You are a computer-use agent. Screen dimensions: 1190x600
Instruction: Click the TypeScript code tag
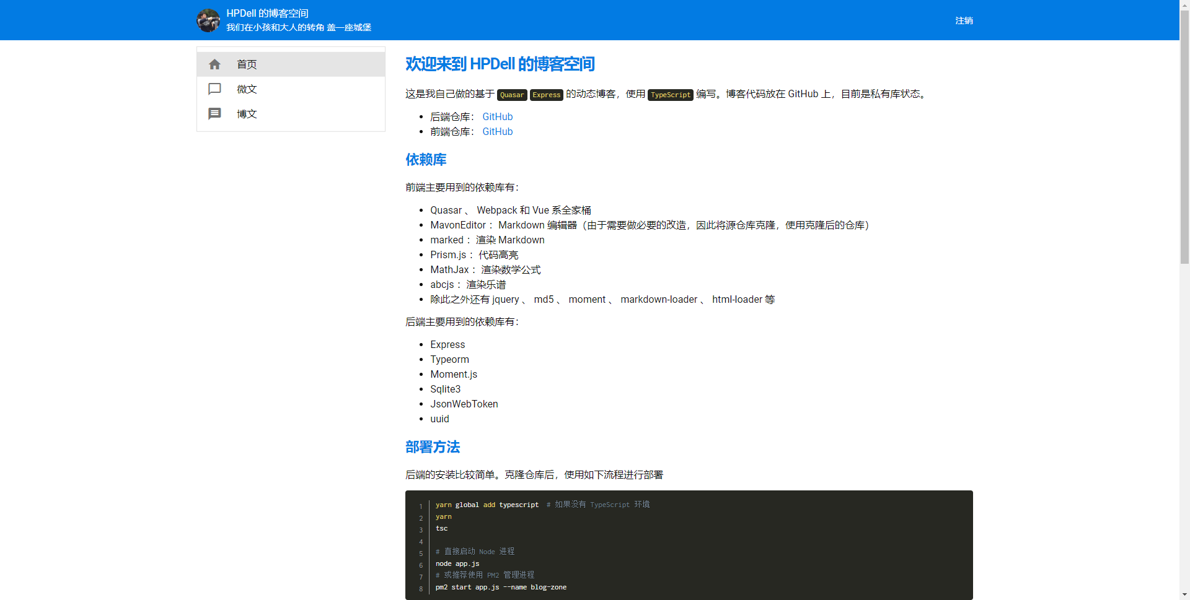[x=670, y=95]
